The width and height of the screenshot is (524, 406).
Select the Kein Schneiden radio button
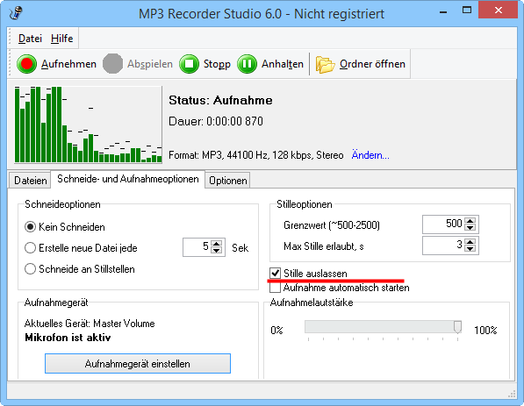coord(30,227)
